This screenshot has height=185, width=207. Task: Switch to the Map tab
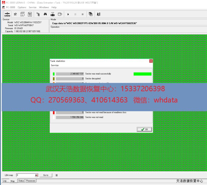pyautogui.click(x=12, y=181)
